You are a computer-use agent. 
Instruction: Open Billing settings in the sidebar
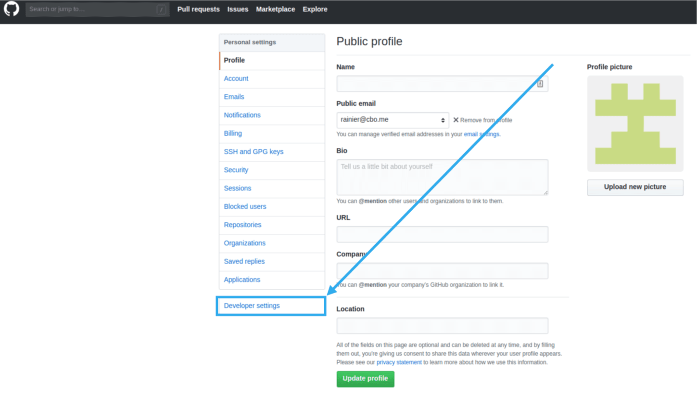pos(272,134)
